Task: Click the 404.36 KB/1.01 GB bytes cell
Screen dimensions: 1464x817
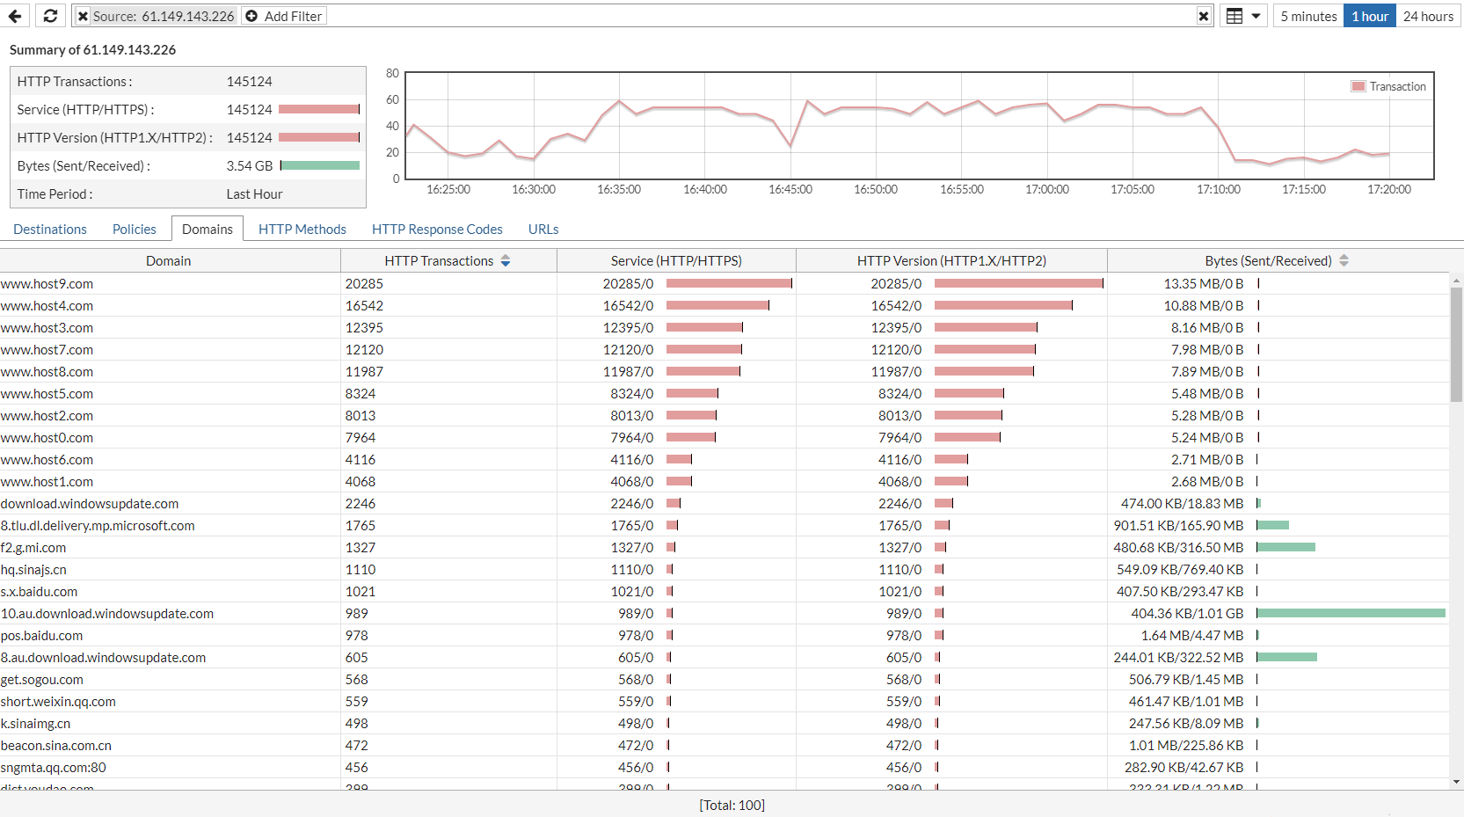Action: pos(1187,614)
